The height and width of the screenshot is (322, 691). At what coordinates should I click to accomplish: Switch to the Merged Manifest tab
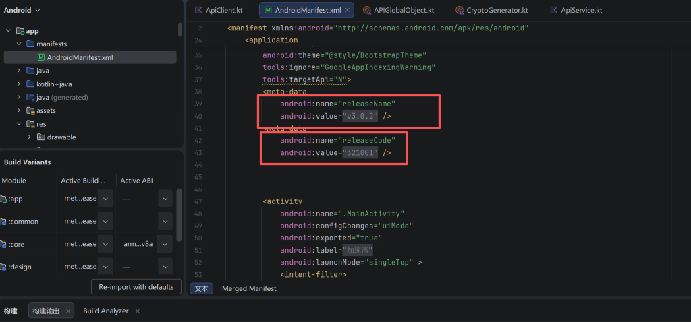[x=249, y=288]
